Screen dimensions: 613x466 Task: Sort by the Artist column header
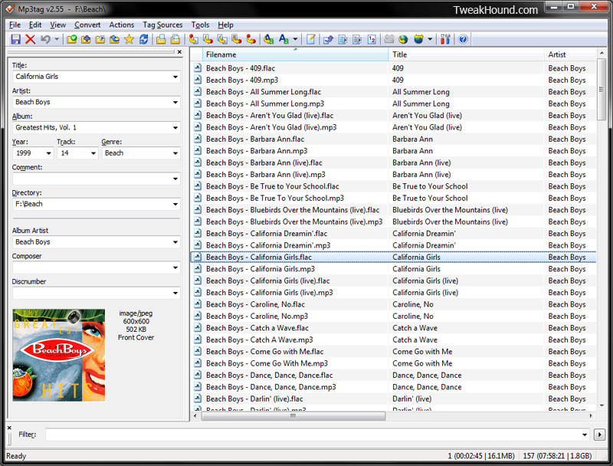[x=570, y=54]
